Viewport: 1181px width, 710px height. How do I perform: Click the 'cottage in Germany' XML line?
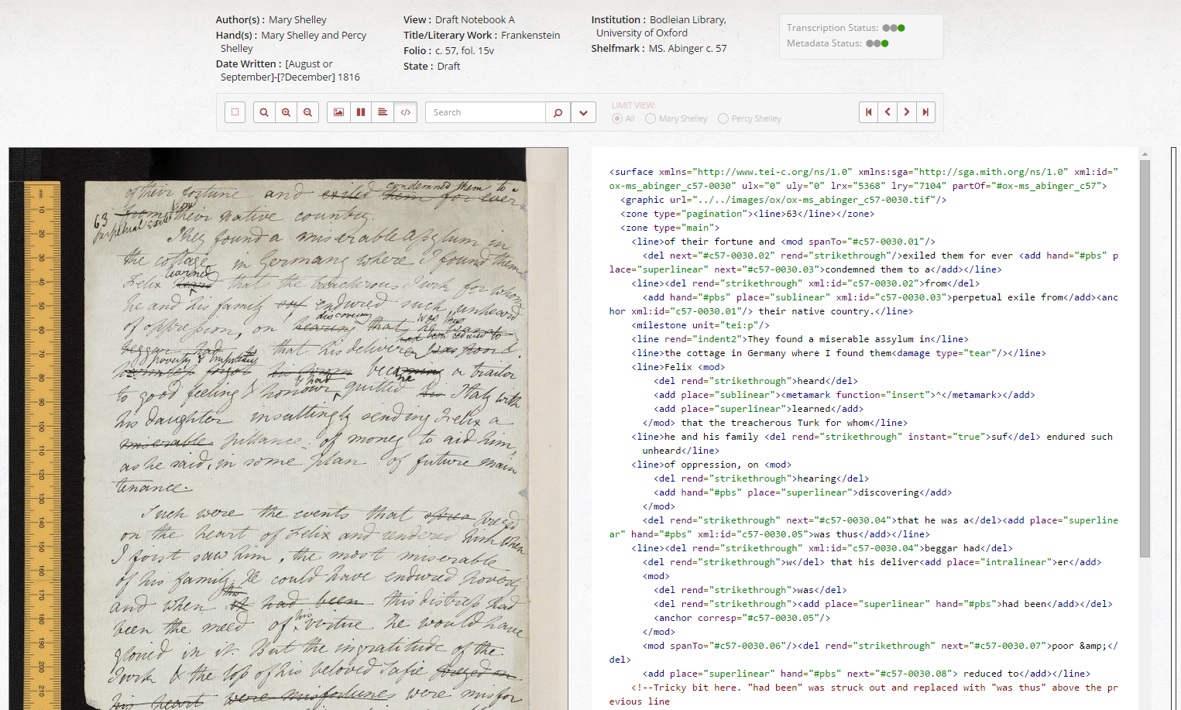839,353
